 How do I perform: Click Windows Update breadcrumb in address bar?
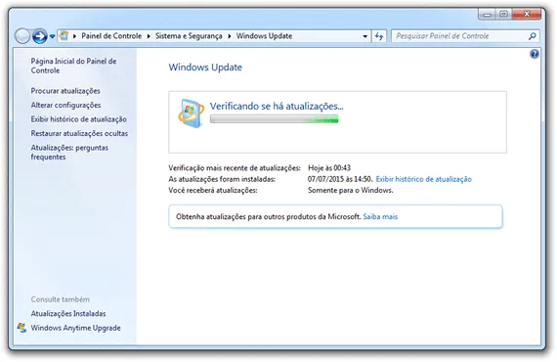pyautogui.click(x=264, y=36)
